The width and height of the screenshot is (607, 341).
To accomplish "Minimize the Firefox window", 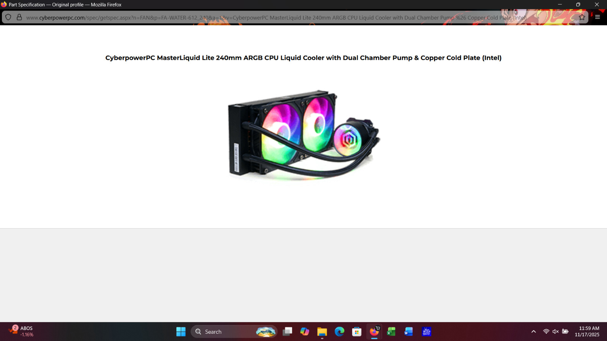I will [560, 5].
